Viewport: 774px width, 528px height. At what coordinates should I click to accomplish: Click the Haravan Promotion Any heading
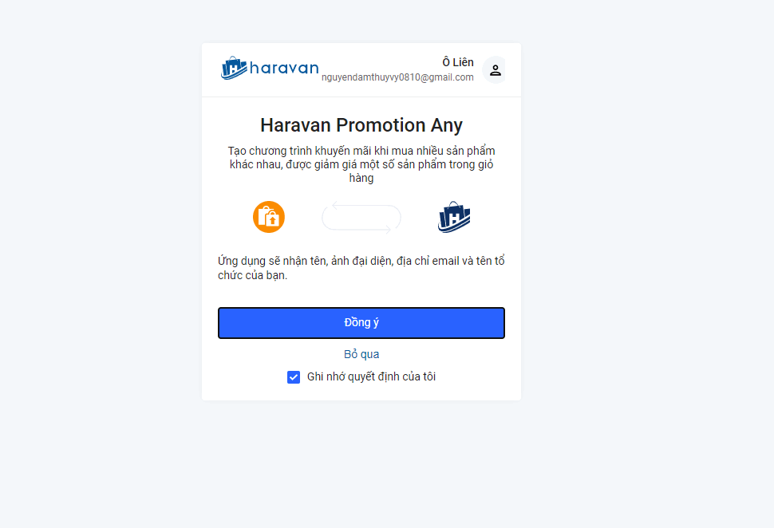tap(361, 125)
